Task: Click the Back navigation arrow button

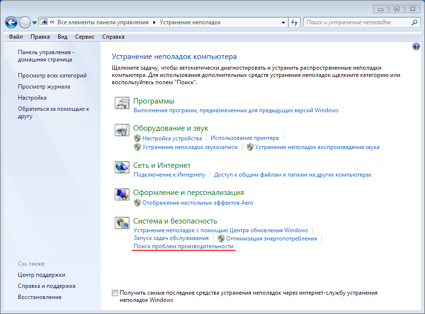Action: click(x=12, y=22)
